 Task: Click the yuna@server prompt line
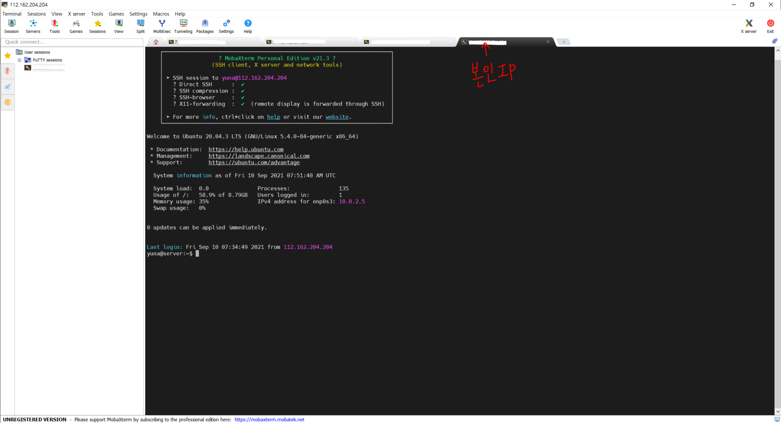coord(172,253)
